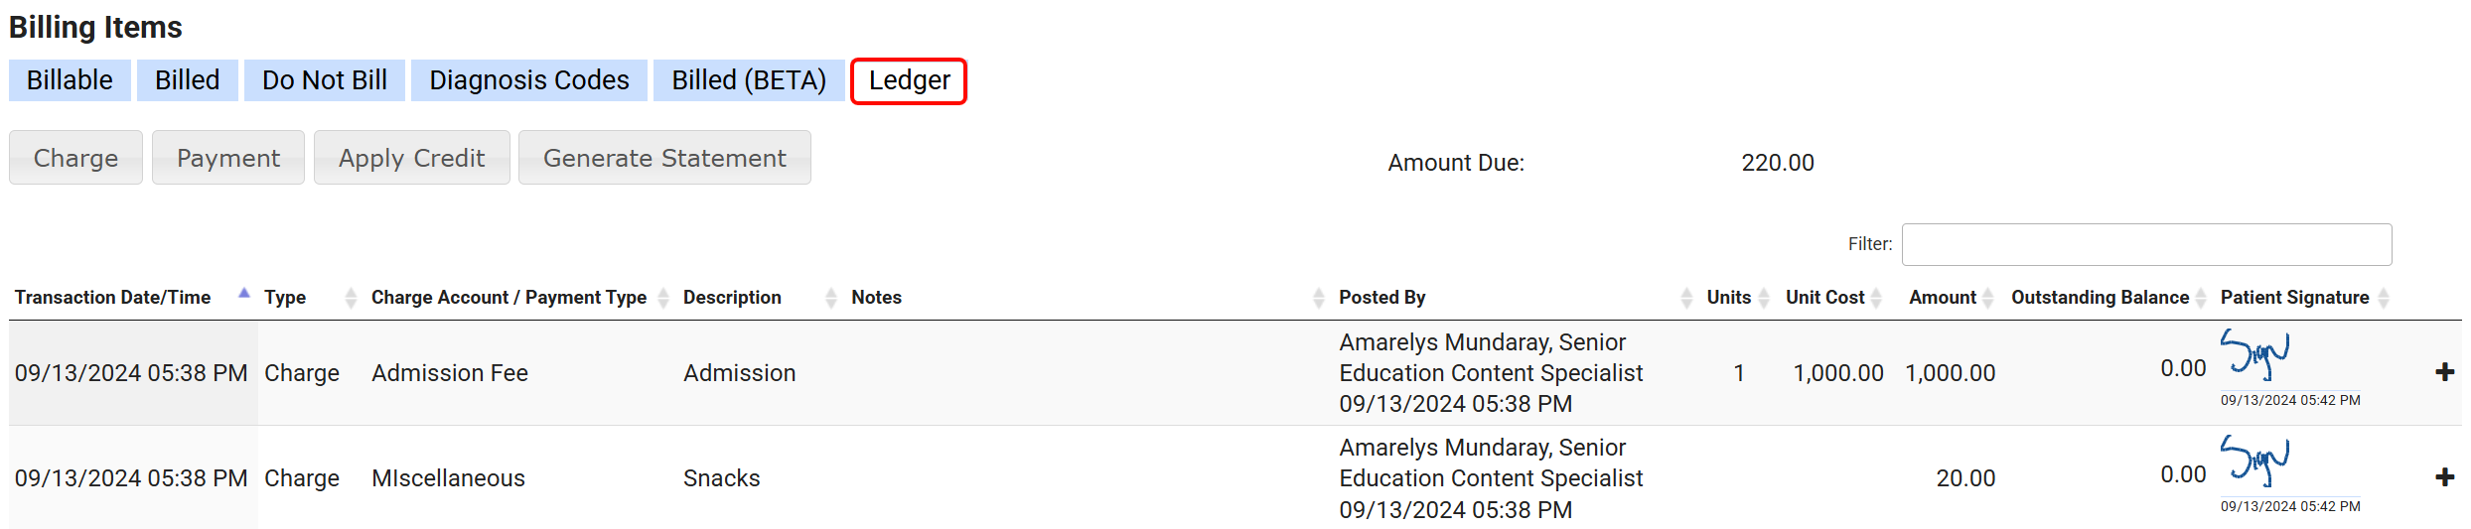Switch to the Billed tab
The width and height of the screenshot is (2471, 529).
click(188, 80)
